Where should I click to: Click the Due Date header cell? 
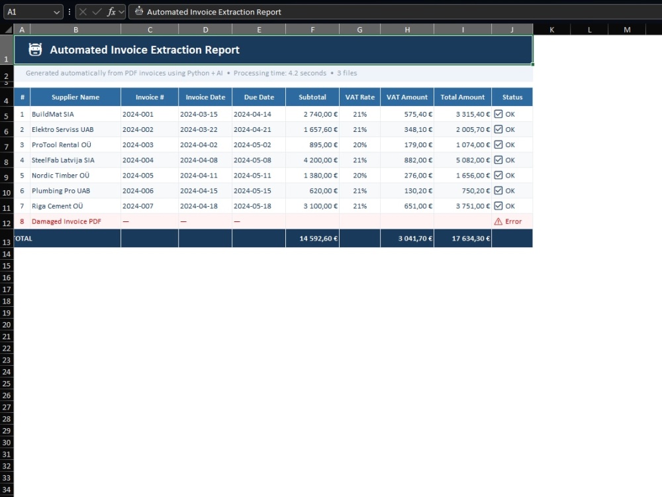click(259, 97)
